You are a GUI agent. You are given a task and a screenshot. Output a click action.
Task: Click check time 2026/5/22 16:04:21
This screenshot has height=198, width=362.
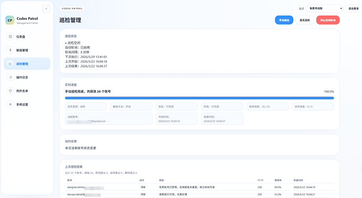pyautogui.click(x=304, y=194)
